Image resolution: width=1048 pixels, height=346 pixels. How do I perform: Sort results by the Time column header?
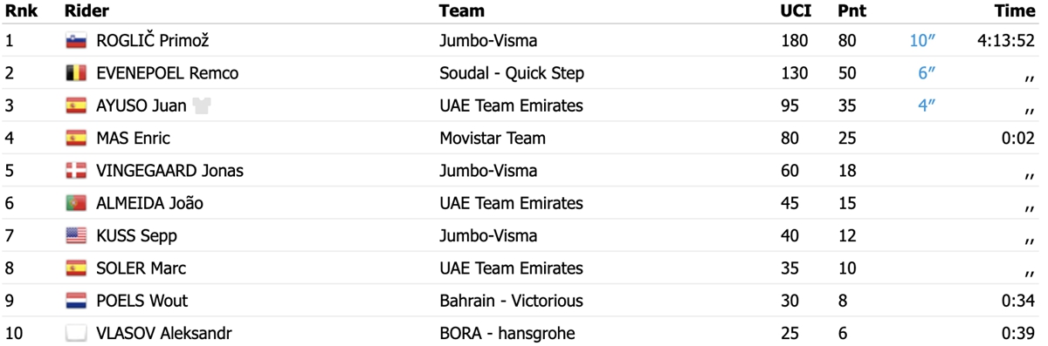(x=1015, y=11)
